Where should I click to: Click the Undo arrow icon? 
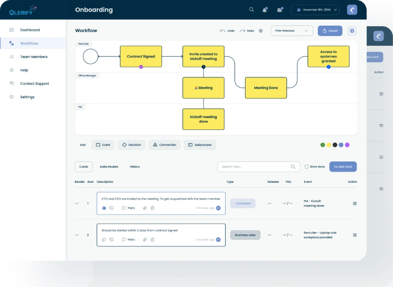223,31
